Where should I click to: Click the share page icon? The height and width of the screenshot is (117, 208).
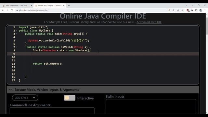coord(178,10)
